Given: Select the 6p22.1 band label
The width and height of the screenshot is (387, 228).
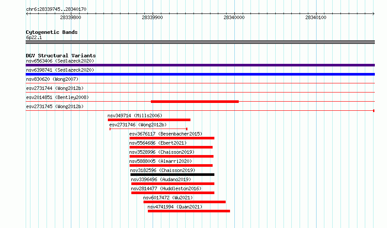Looking at the screenshot, I should click(x=34, y=37).
